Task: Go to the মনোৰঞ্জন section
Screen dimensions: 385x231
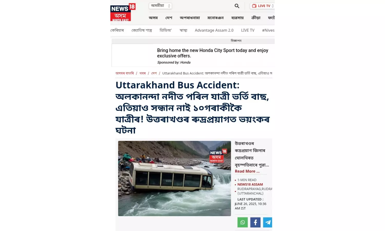Action: pos(215,18)
